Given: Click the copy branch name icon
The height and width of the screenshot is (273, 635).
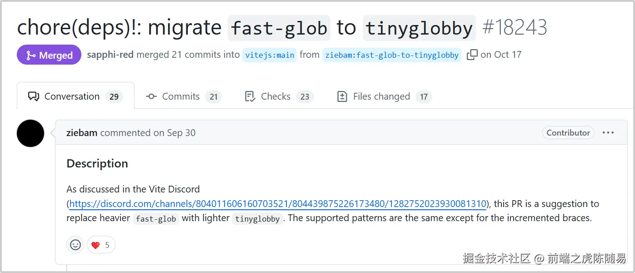Looking at the screenshot, I should click(x=472, y=55).
